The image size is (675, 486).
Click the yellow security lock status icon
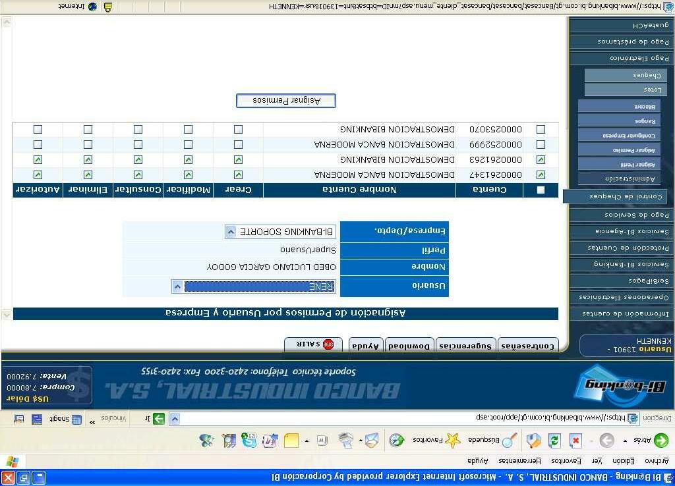[x=107, y=7]
